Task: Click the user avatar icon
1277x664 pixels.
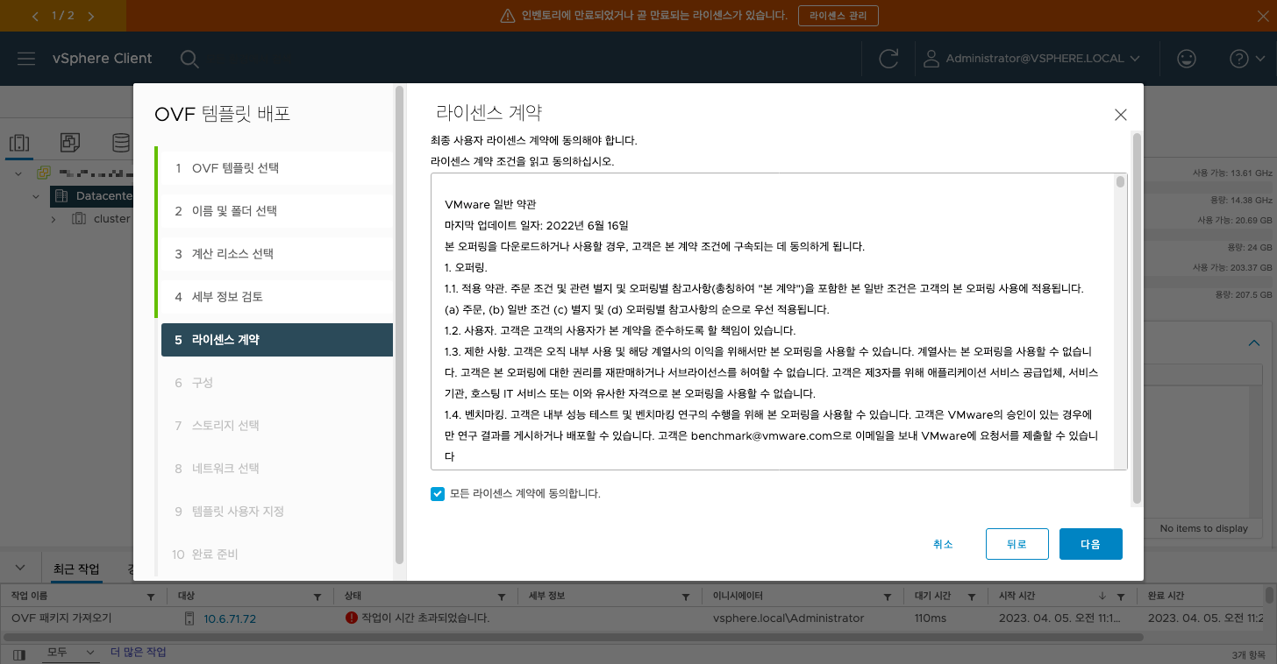Action: tap(931, 59)
